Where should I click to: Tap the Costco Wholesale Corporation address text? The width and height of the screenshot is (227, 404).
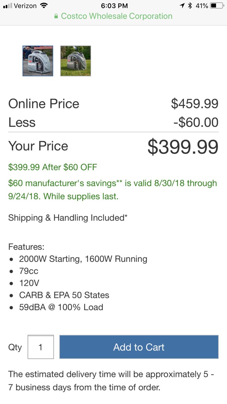pyautogui.click(x=117, y=16)
